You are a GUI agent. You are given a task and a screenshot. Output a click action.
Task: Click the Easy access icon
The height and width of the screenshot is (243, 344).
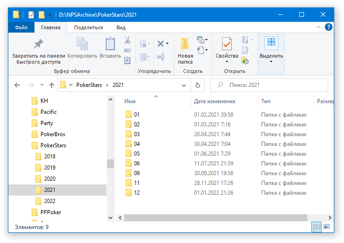pyautogui.click(x=200, y=50)
